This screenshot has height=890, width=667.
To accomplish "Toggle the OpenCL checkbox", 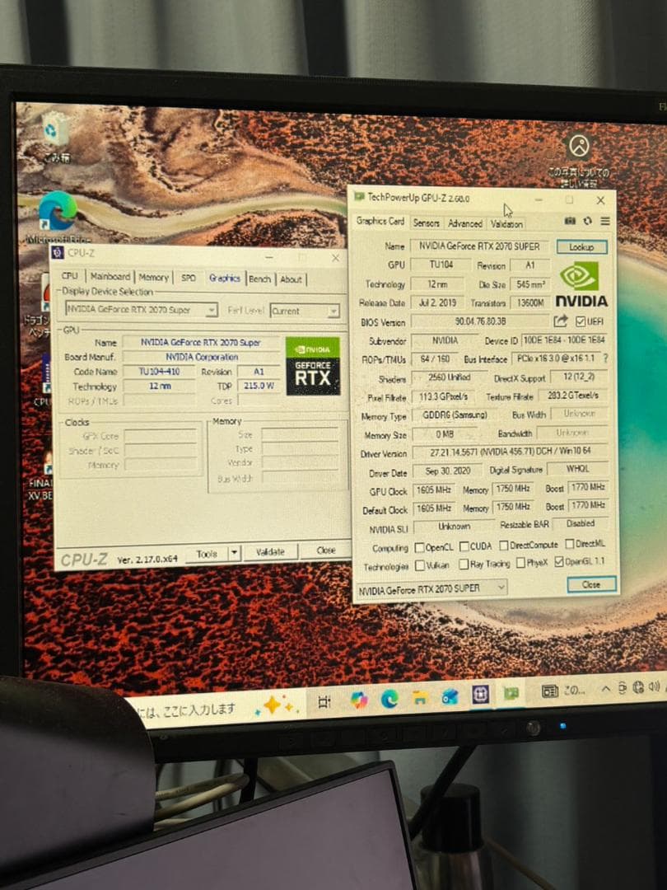I will (420, 547).
